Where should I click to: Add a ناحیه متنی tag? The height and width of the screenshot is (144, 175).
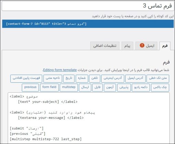pyautogui.click(x=53, y=79)
